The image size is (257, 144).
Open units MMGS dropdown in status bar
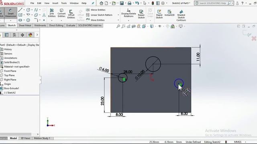[x=245, y=142]
